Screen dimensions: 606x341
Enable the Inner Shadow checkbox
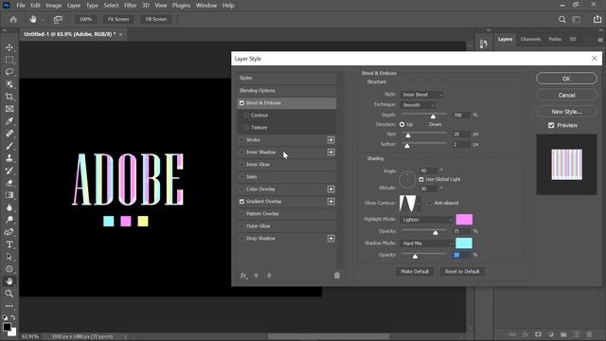(x=242, y=153)
